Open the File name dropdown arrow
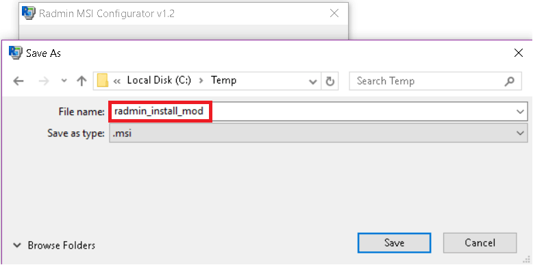The width and height of the screenshot is (533, 265). (521, 112)
